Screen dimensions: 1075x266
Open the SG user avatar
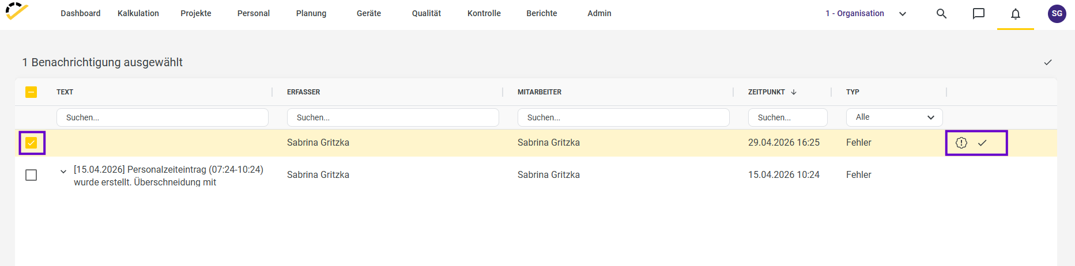1057,13
